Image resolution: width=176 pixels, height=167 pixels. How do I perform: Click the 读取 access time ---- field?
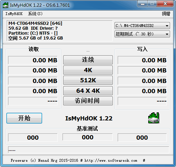tap(33, 101)
